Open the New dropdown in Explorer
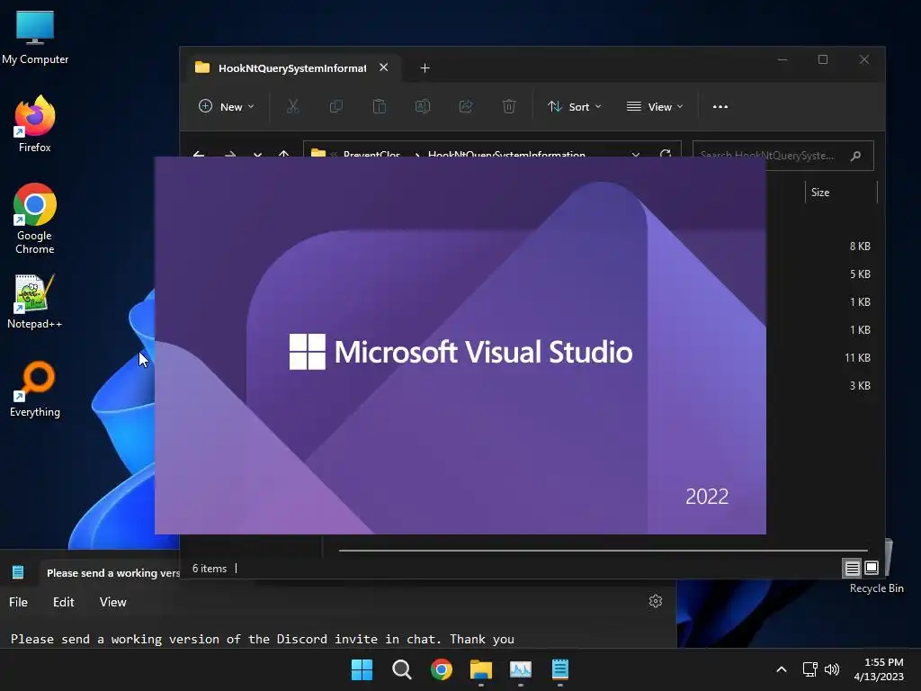 (x=226, y=106)
